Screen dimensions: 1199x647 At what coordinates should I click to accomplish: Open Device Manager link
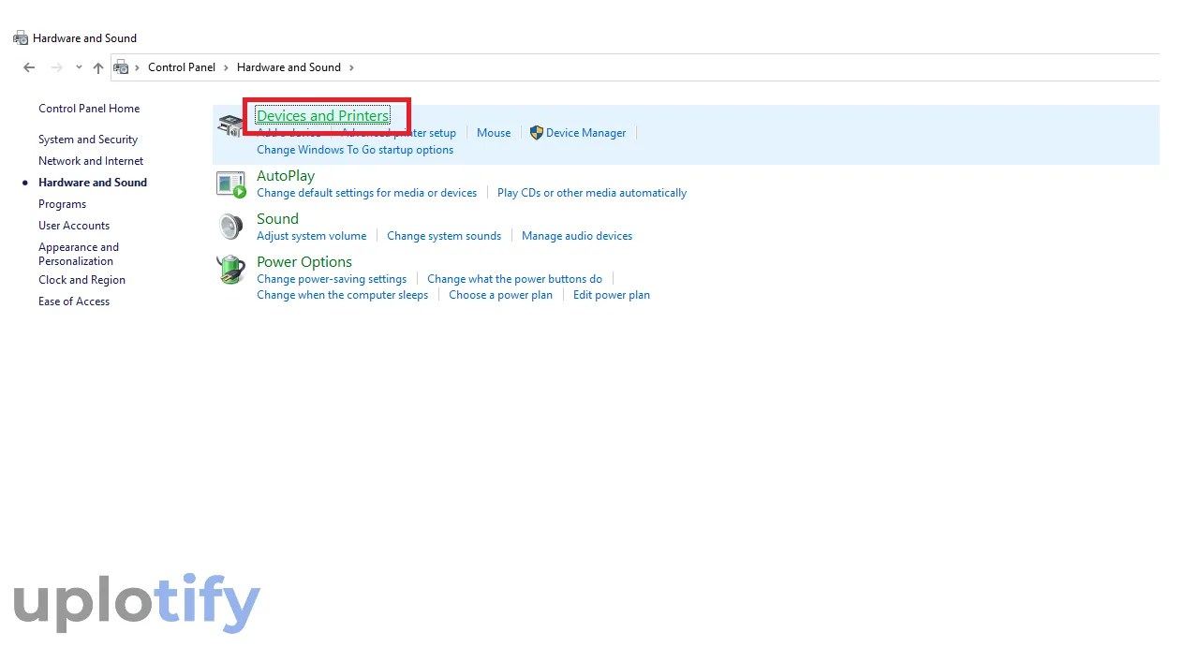point(585,133)
